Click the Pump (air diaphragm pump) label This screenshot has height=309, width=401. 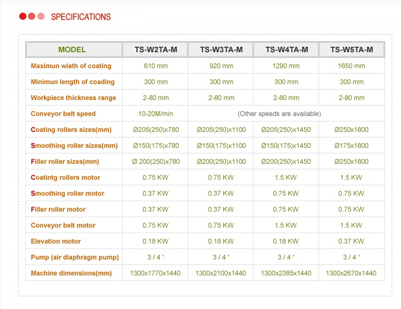pyautogui.click(x=75, y=257)
